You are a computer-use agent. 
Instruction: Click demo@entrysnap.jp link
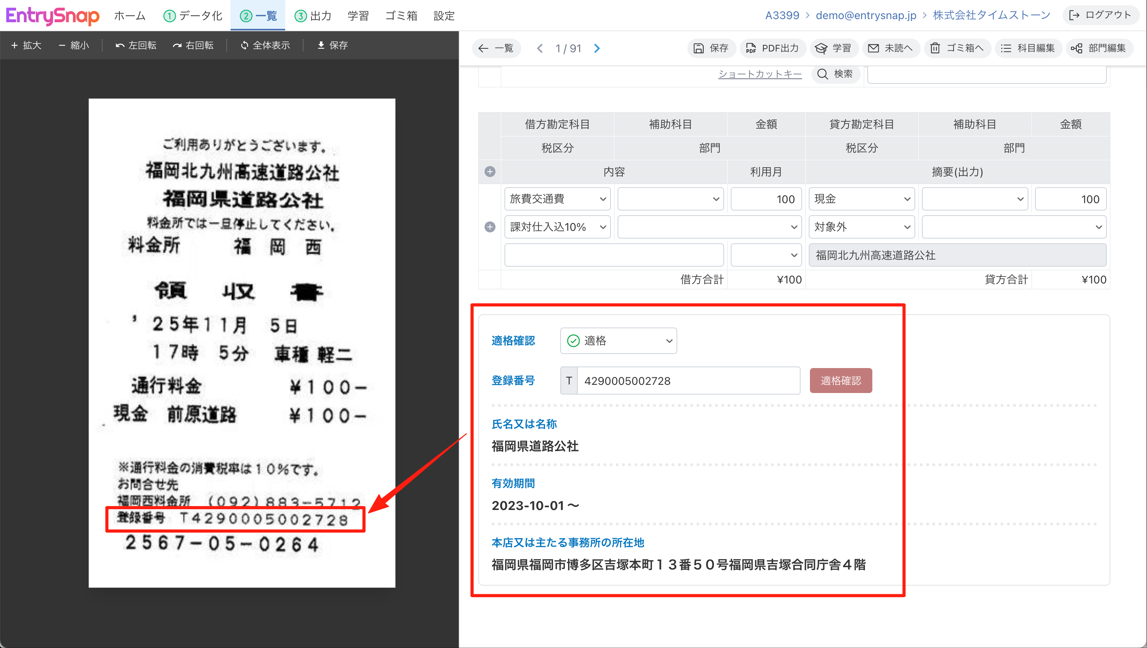866,15
